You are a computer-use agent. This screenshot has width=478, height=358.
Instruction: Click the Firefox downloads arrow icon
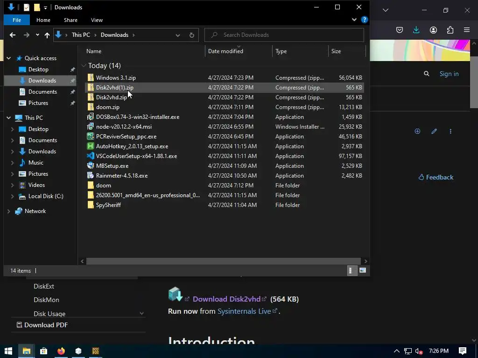point(416,30)
